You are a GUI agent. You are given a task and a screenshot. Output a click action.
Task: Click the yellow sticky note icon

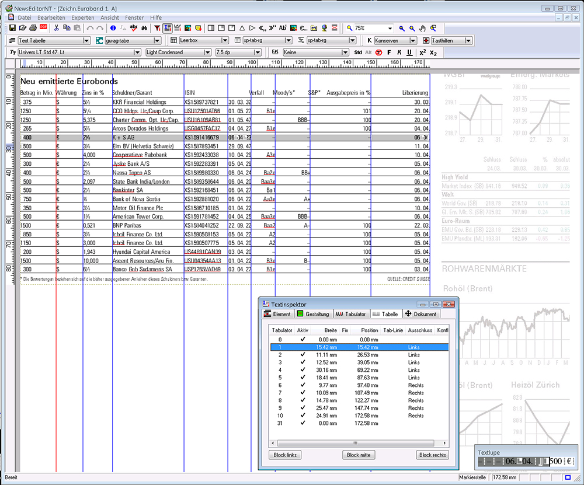tap(198, 28)
